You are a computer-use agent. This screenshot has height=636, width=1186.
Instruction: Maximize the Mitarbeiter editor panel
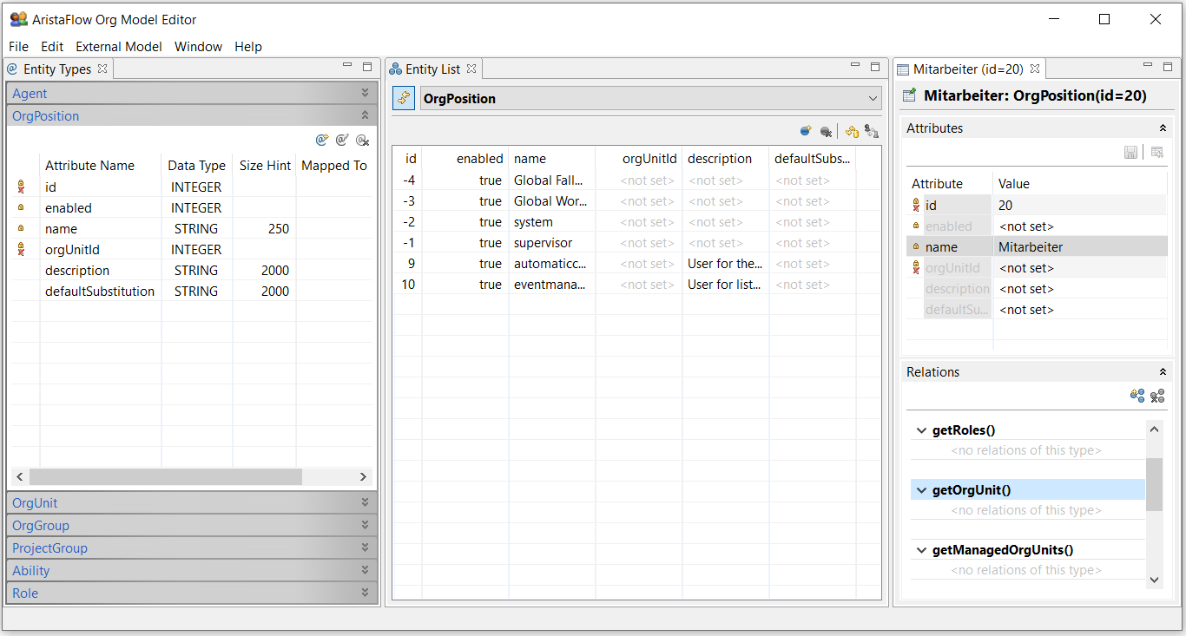pos(1168,66)
